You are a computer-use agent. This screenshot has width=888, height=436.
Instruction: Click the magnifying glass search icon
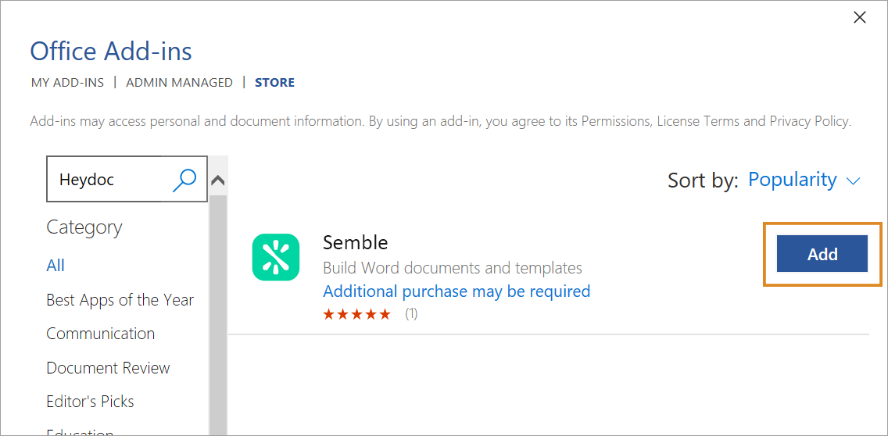click(x=184, y=180)
